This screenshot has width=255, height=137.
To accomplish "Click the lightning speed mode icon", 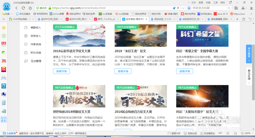I will (178, 8).
